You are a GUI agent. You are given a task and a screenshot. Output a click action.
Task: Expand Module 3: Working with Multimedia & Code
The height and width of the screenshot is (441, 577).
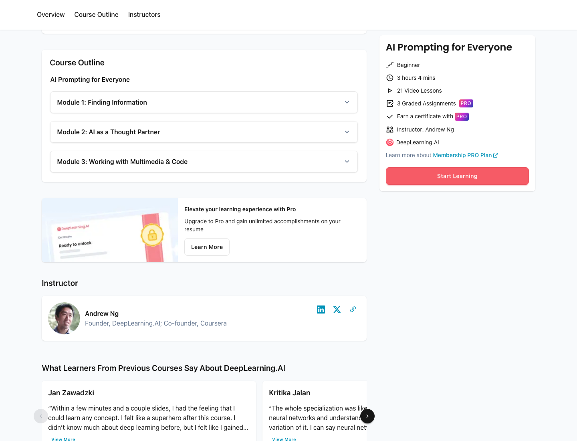pos(204,162)
